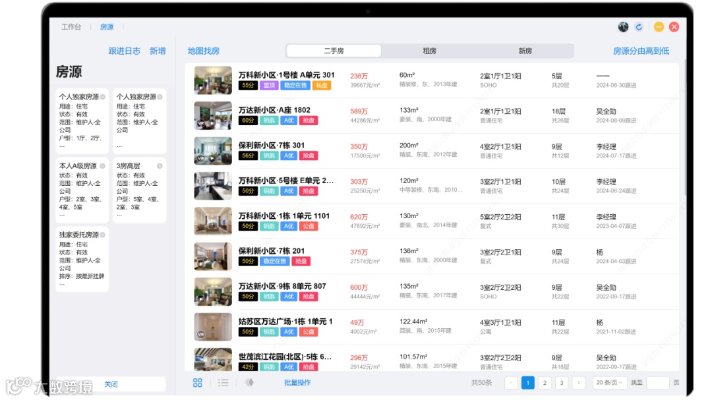The width and height of the screenshot is (712, 400).
Task: Click area 122.44m² value
Action: [x=413, y=322]
